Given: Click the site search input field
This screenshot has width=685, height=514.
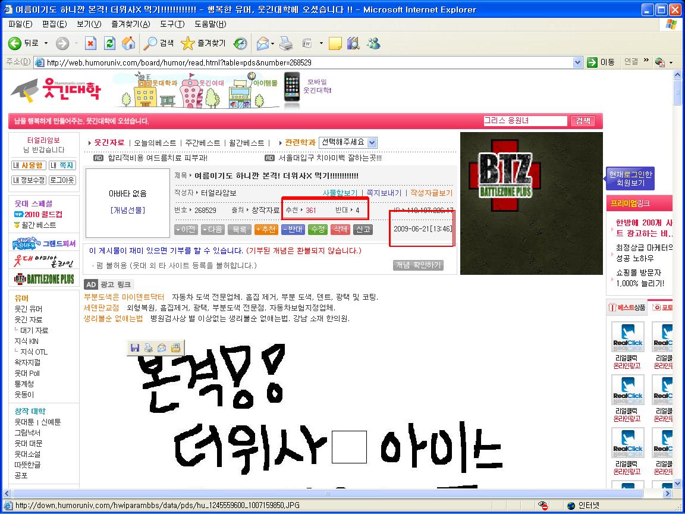Looking at the screenshot, I should coord(525,121).
